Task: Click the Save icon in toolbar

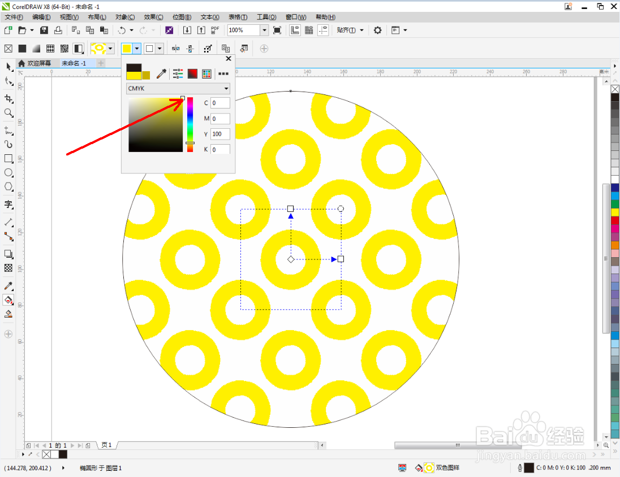Action: tap(44, 30)
